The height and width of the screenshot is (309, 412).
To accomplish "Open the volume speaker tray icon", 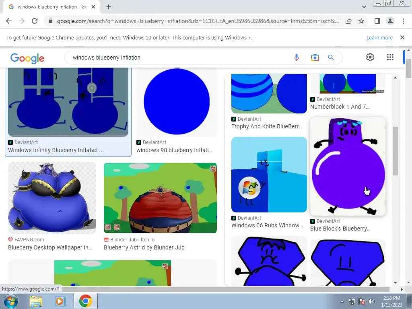I will click(x=371, y=301).
